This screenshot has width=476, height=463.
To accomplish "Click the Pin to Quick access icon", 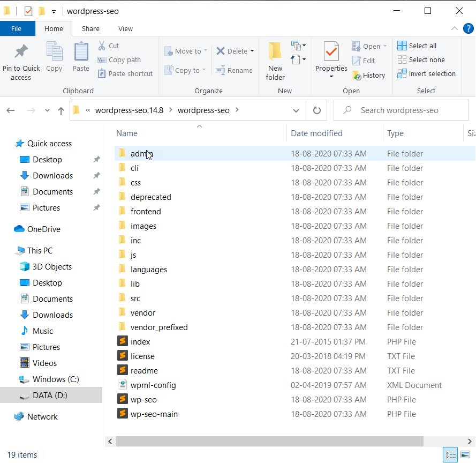I will point(21,51).
